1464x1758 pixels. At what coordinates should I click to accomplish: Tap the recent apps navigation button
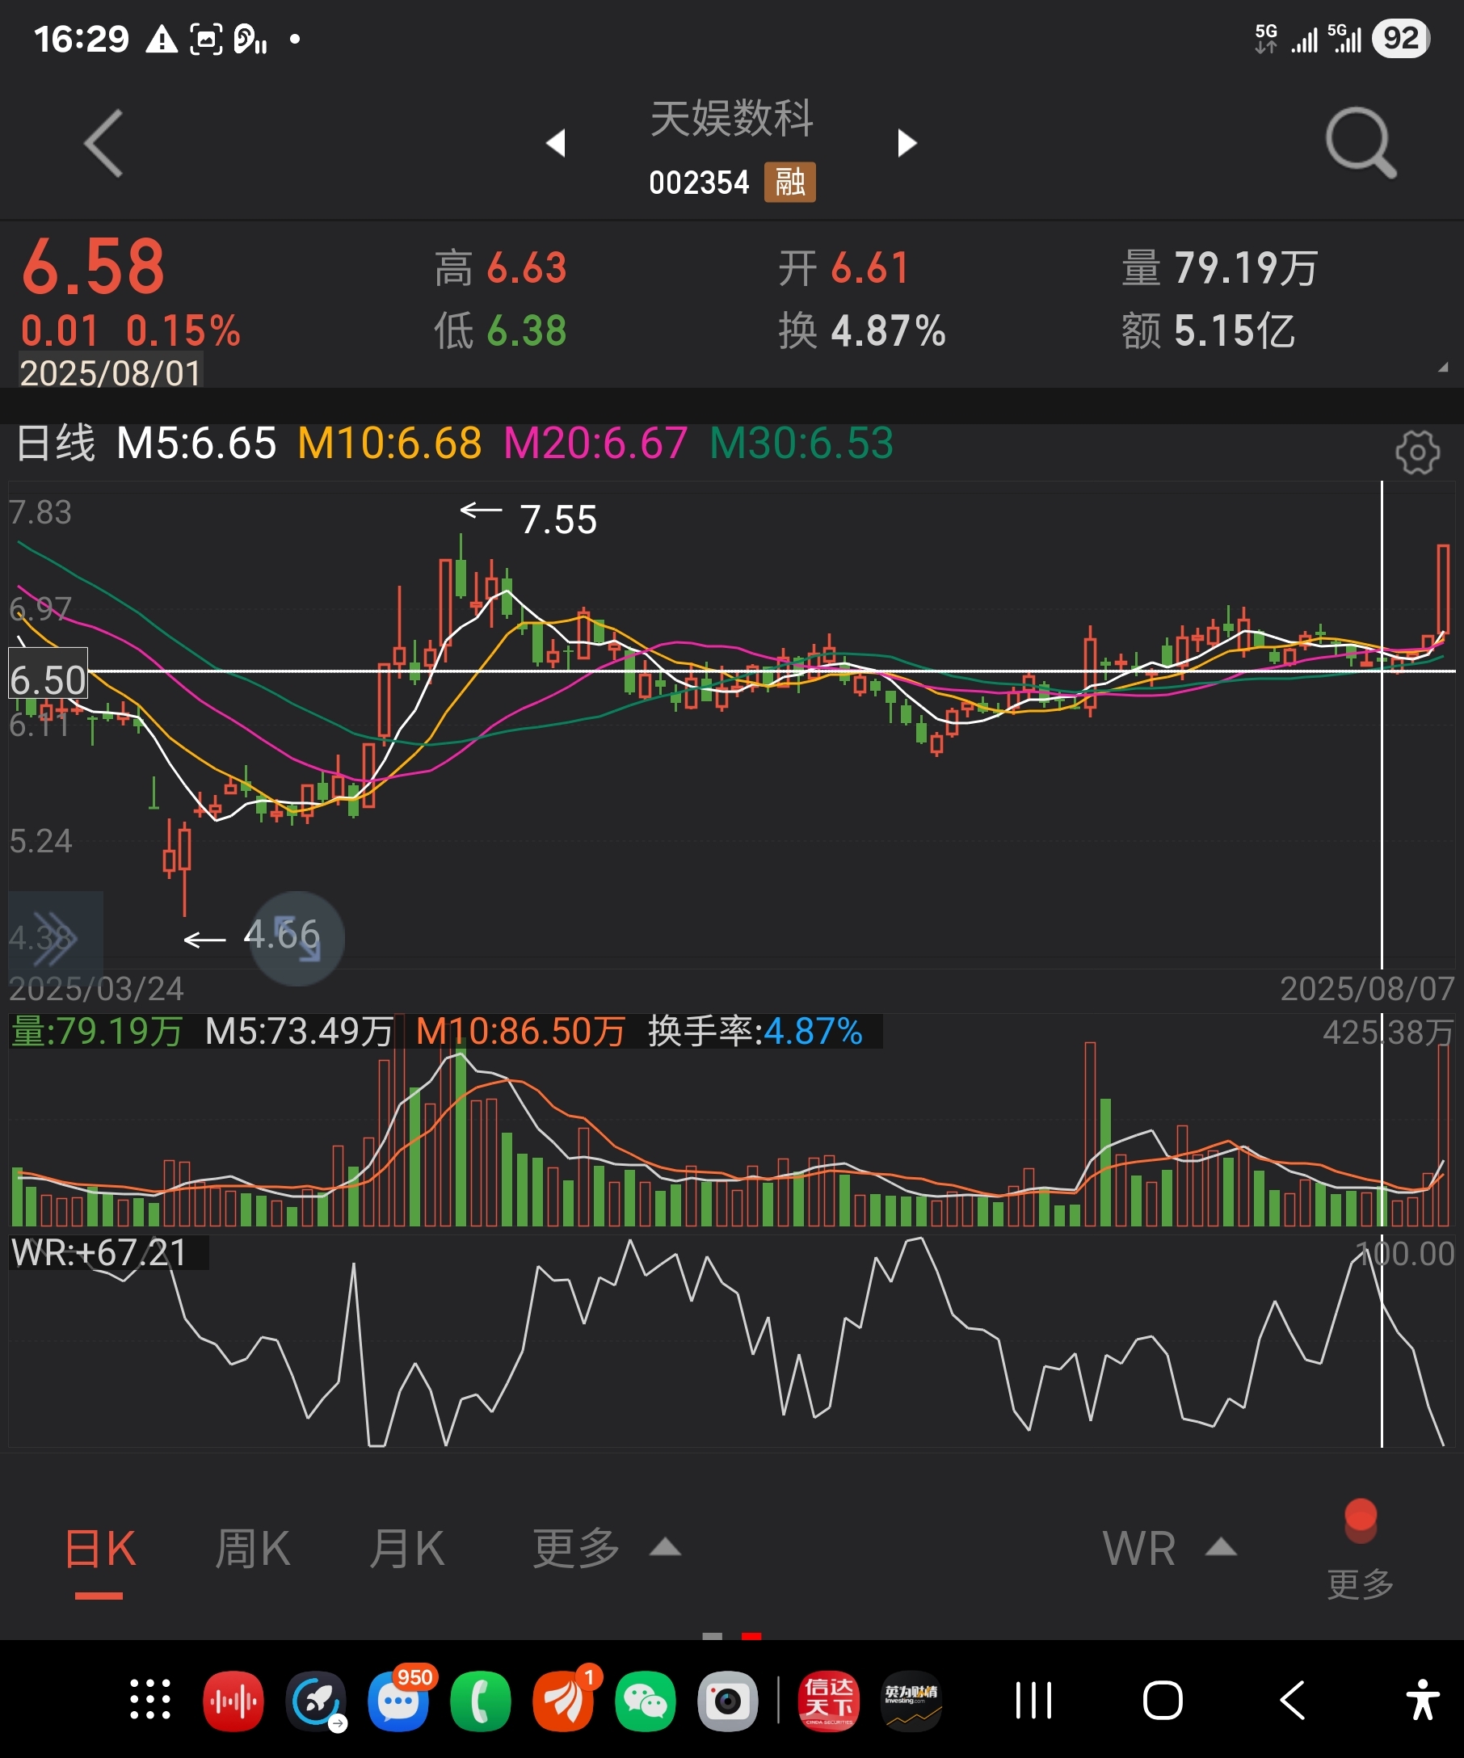coord(1033,1701)
